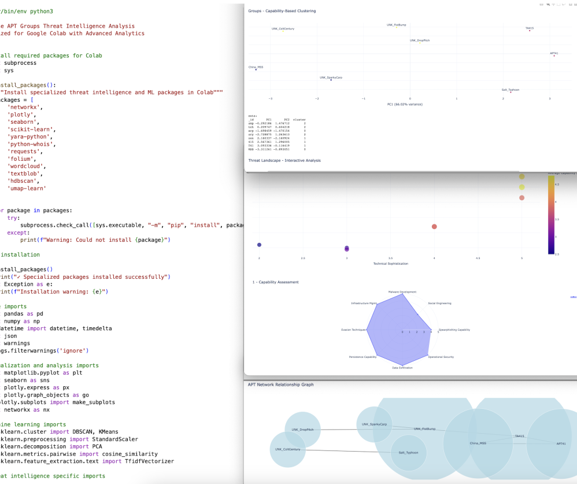Click the Salt_Typhoon node in network graph
577x484 pixels.
[408, 453]
